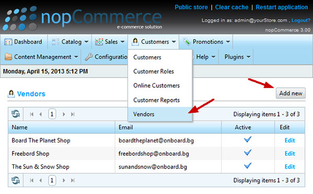
Task: Open the Public store link
Action: point(191,7)
